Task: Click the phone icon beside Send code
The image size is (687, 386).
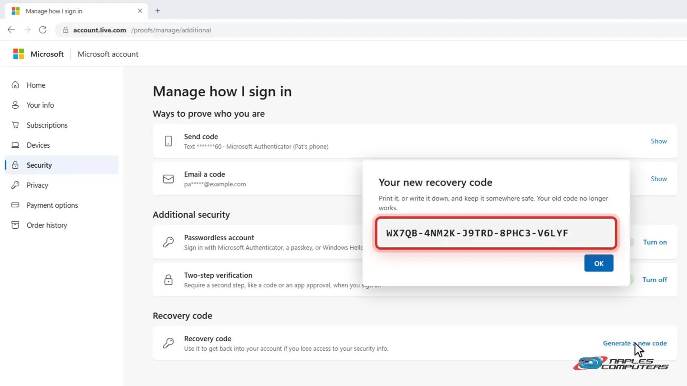Action: (x=168, y=141)
